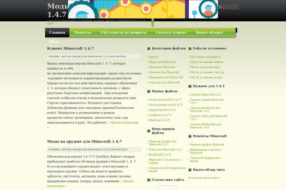
Task: Click creeper icon beside Нужное для 1.4.5
Action: (x=190, y=86)
